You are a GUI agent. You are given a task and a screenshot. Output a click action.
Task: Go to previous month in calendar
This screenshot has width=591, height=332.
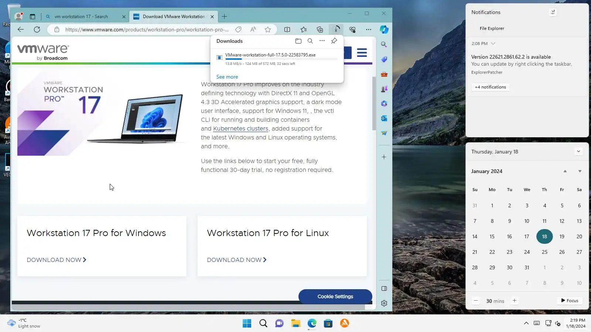coord(565,171)
